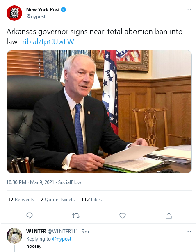Click the New York Post display name

(x=43, y=10)
